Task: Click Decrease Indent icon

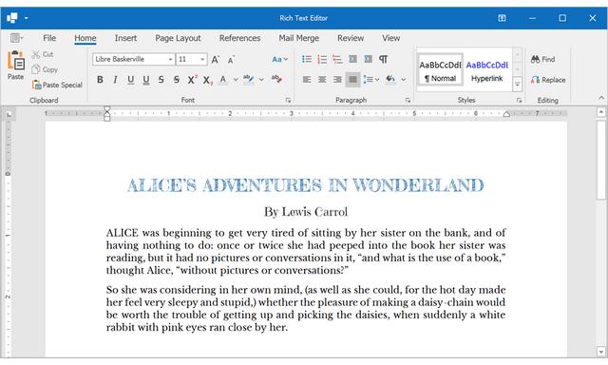Action: (352, 59)
